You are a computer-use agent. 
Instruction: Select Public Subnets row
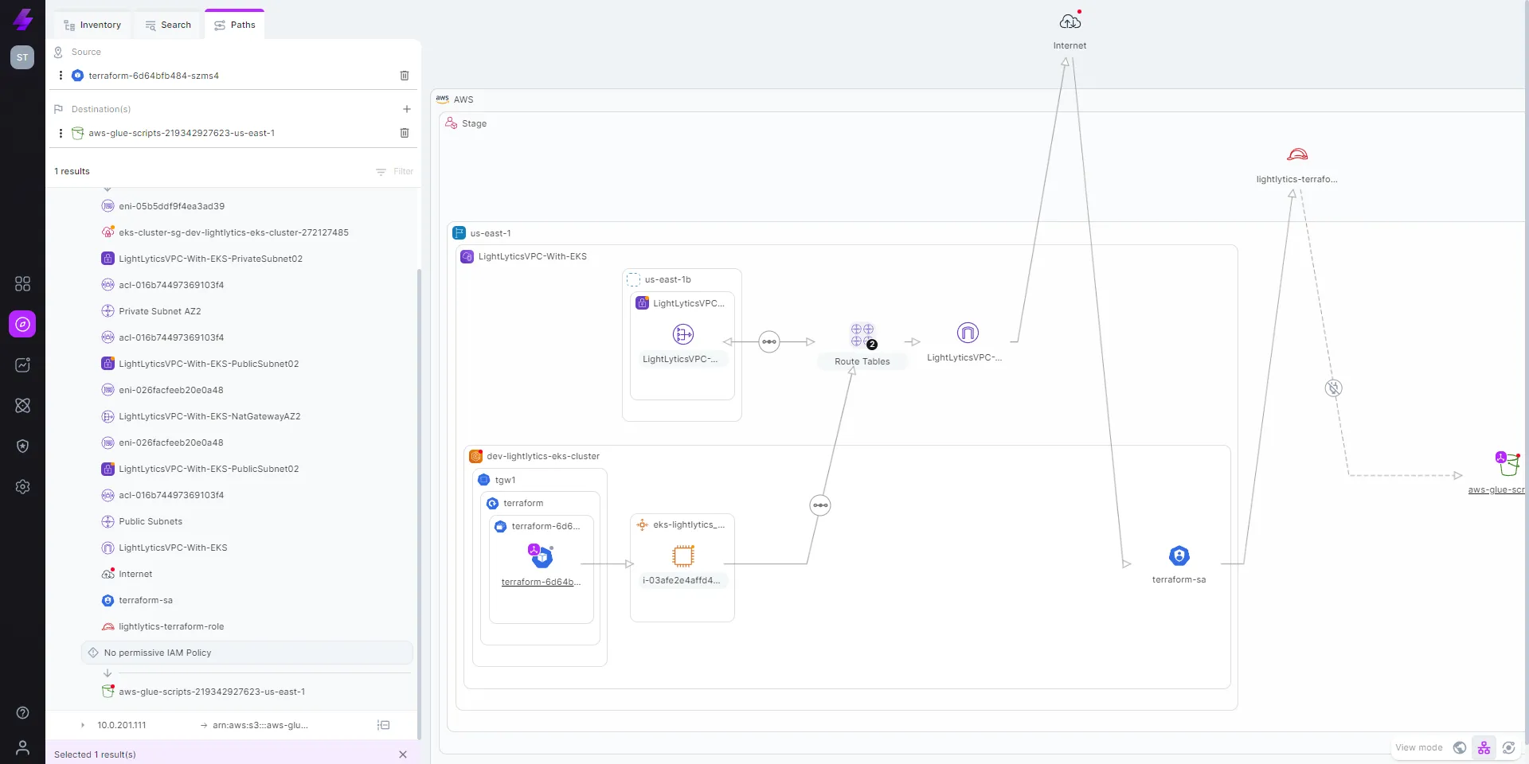point(151,521)
